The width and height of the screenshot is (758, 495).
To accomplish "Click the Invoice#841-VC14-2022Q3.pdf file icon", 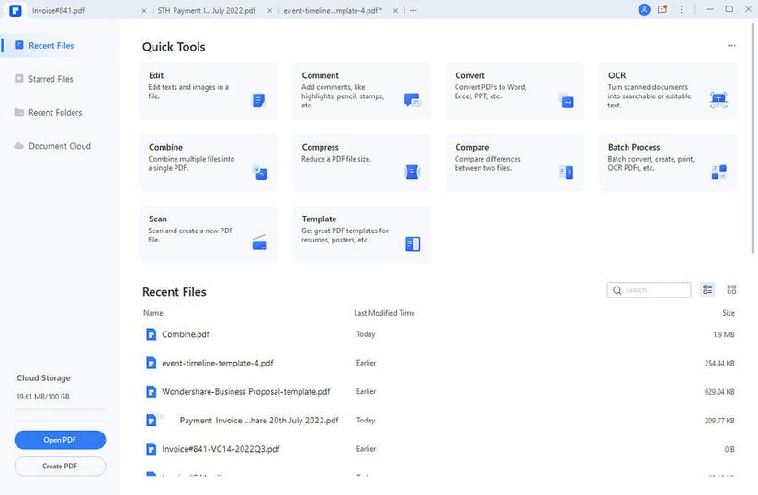I will click(x=152, y=449).
